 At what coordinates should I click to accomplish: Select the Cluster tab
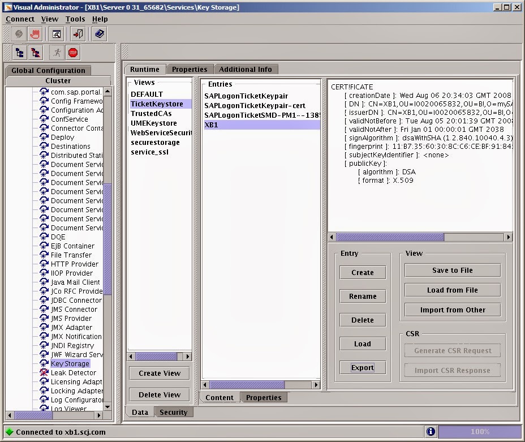(58, 81)
